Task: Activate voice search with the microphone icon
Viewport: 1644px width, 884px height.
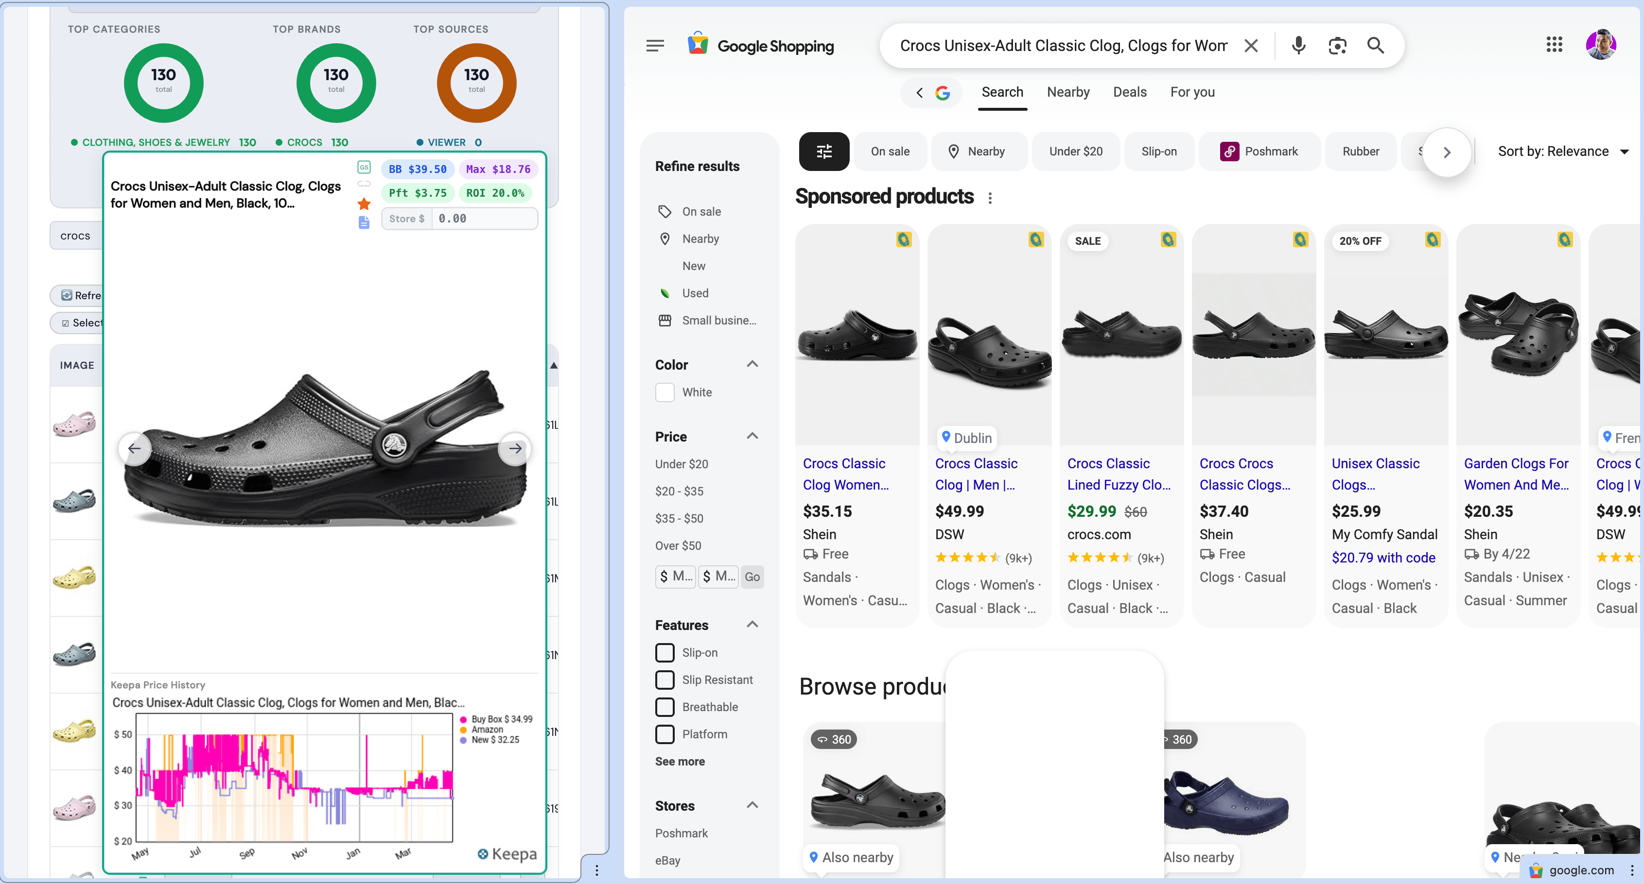Action: 1298,45
